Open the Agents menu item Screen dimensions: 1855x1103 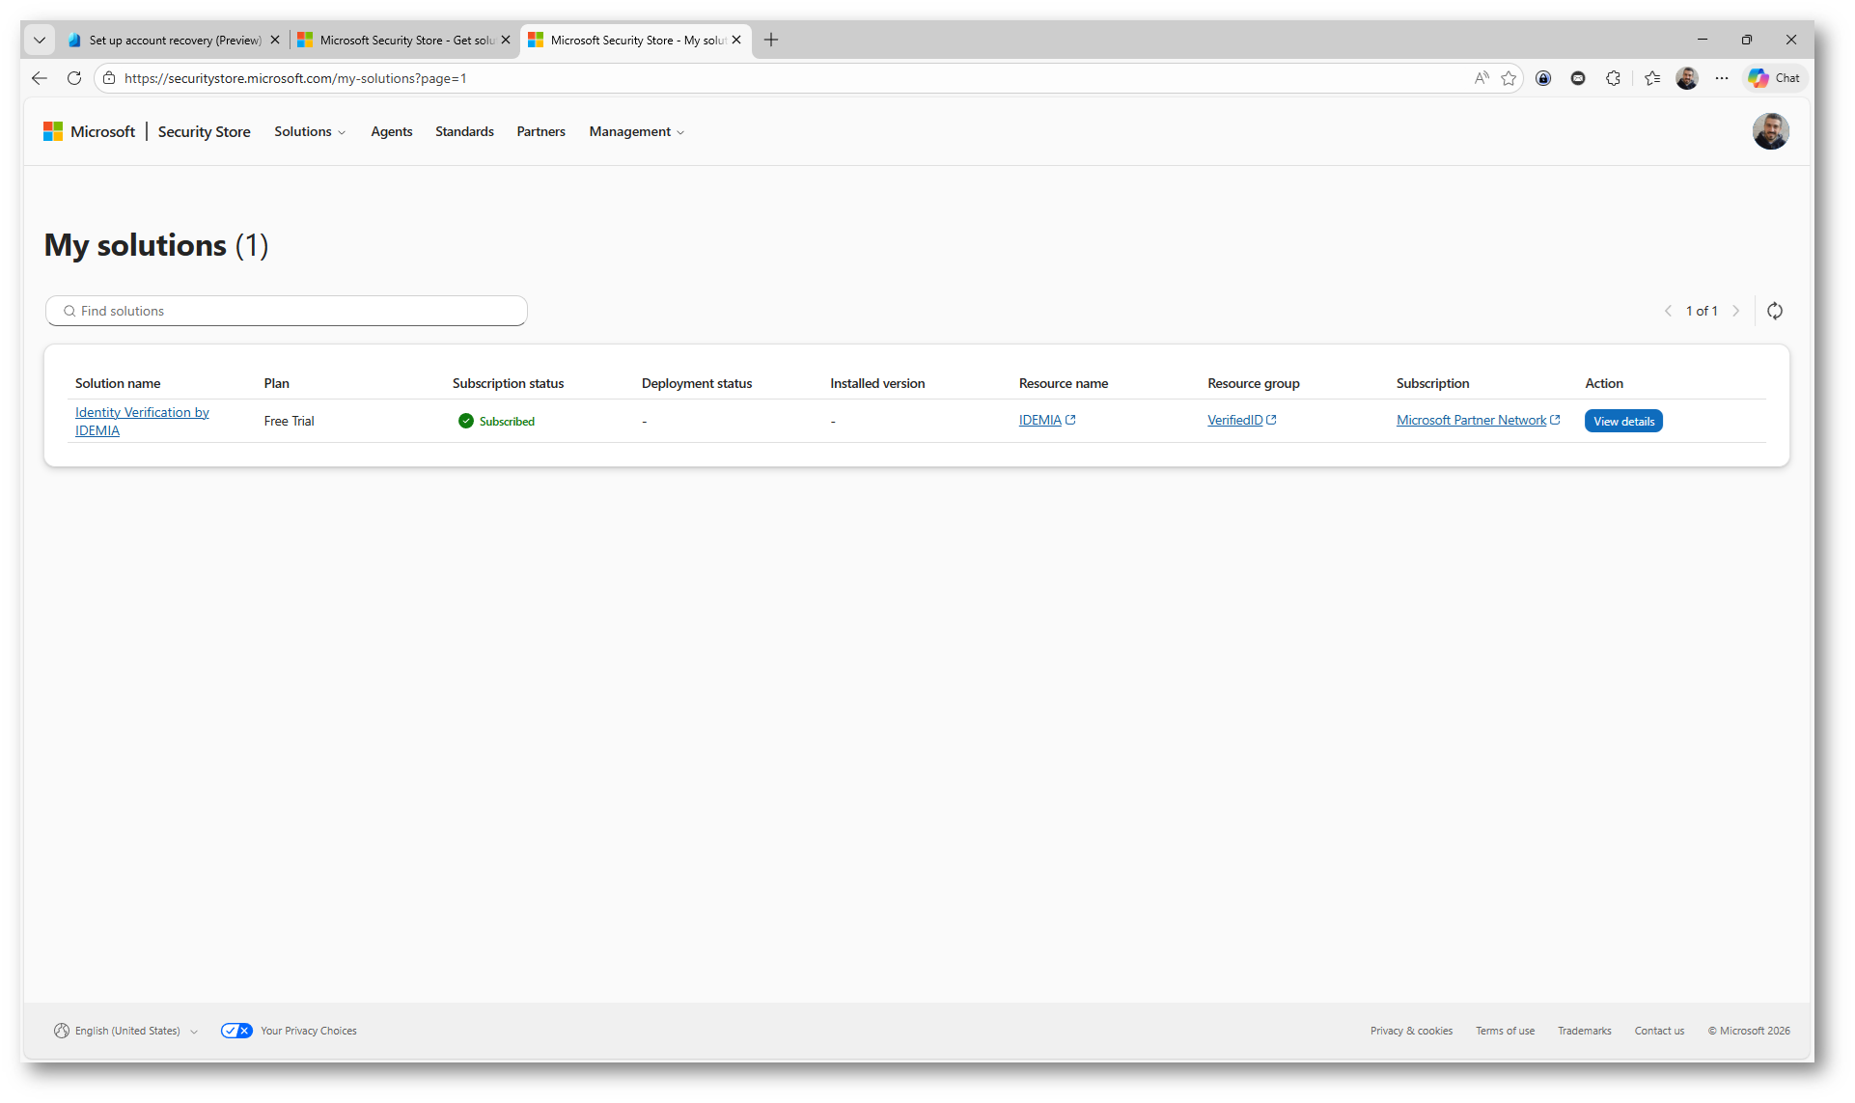pos(391,131)
